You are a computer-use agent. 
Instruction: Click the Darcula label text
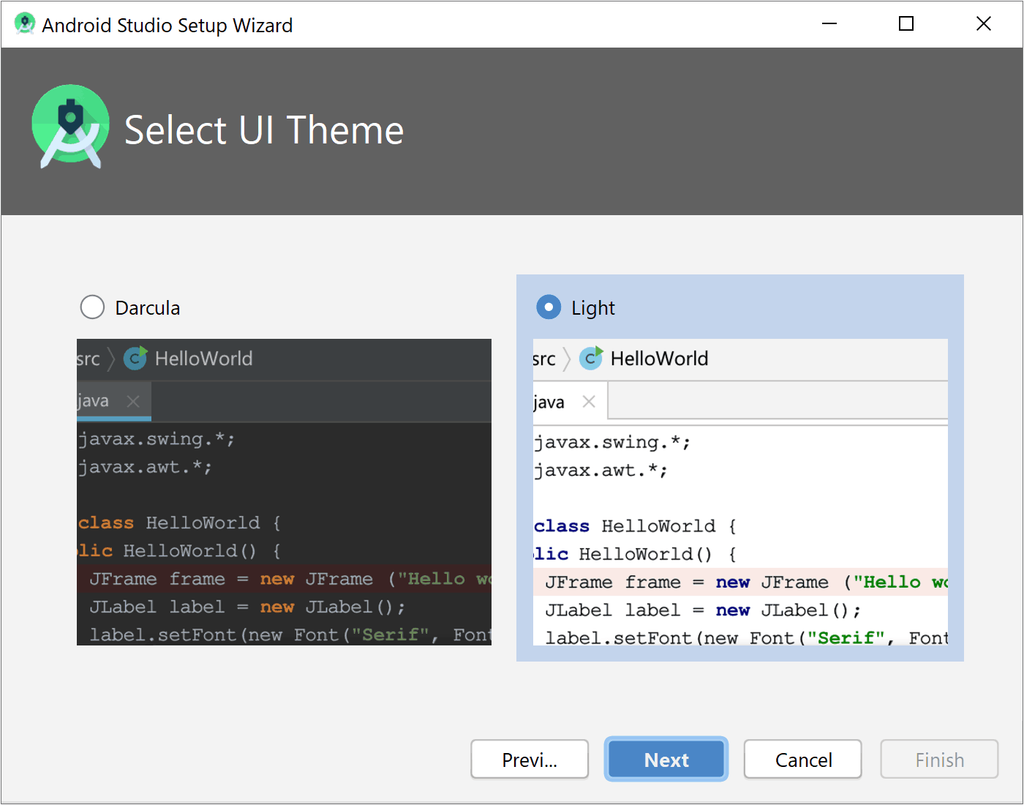coord(148,308)
